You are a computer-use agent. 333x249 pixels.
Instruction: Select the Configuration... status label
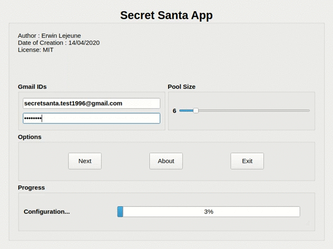47,212
